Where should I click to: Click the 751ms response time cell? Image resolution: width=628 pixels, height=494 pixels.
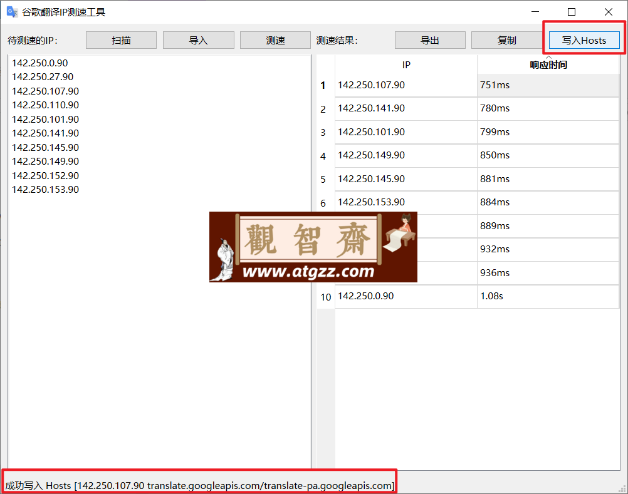[548, 85]
